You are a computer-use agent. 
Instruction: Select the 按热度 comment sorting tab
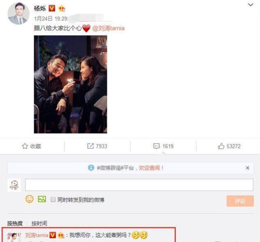click(x=15, y=223)
